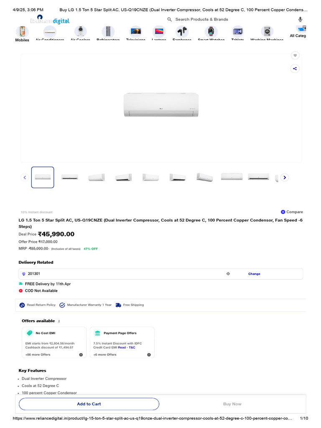321x428 pixels.
Task: Select the fifth AC thumbnail
Action: (x=150, y=177)
